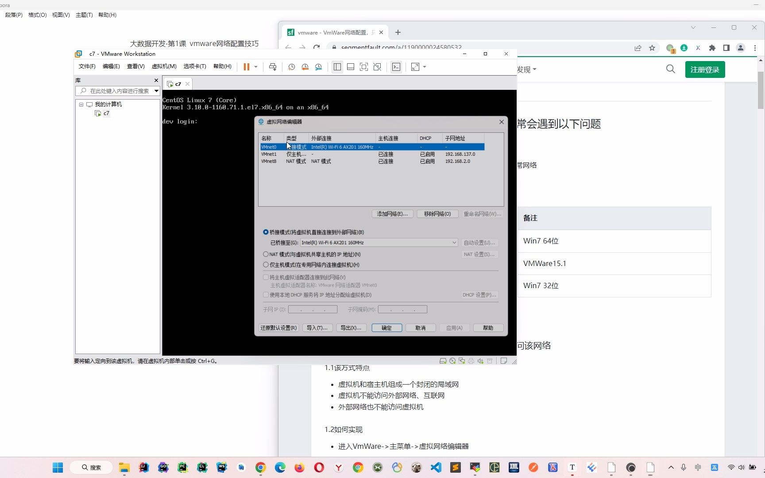Screen dimensions: 765x478
Task: Sort by the 子网地址 column header
Action: pyautogui.click(x=463, y=138)
